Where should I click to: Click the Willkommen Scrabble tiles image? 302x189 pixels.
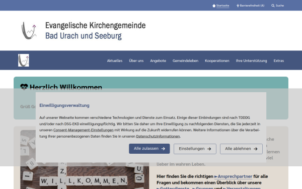85,159
